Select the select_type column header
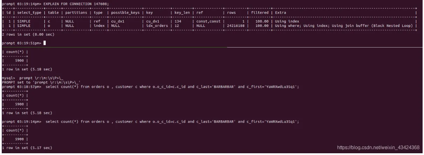424x155 pixels. tap(27, 13)
